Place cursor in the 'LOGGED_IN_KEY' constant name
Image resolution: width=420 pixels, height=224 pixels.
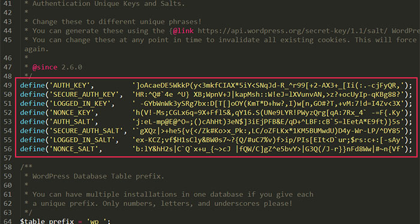point(80,104)
